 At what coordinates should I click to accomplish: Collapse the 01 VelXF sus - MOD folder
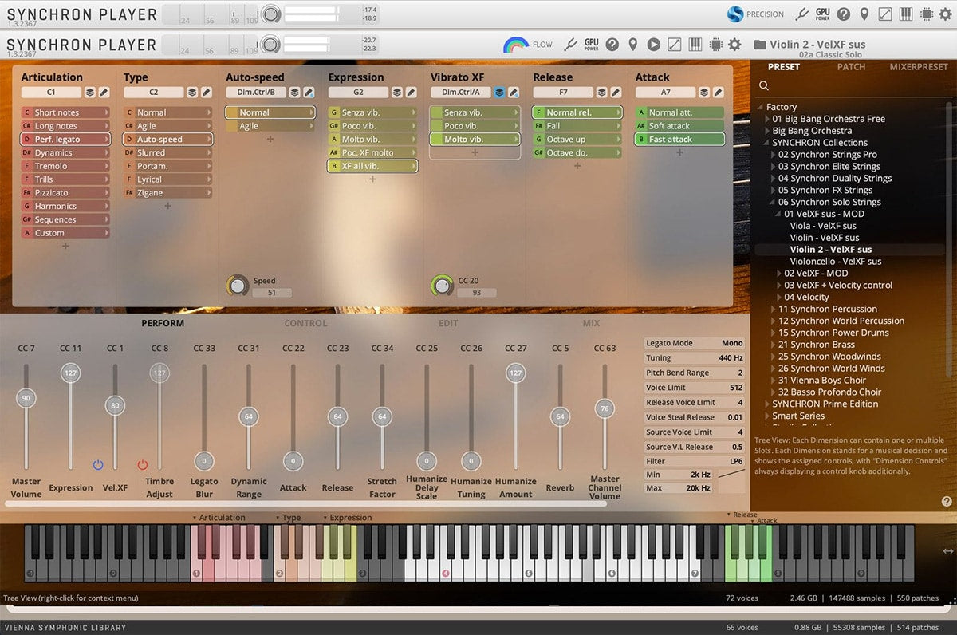point(779,214)
